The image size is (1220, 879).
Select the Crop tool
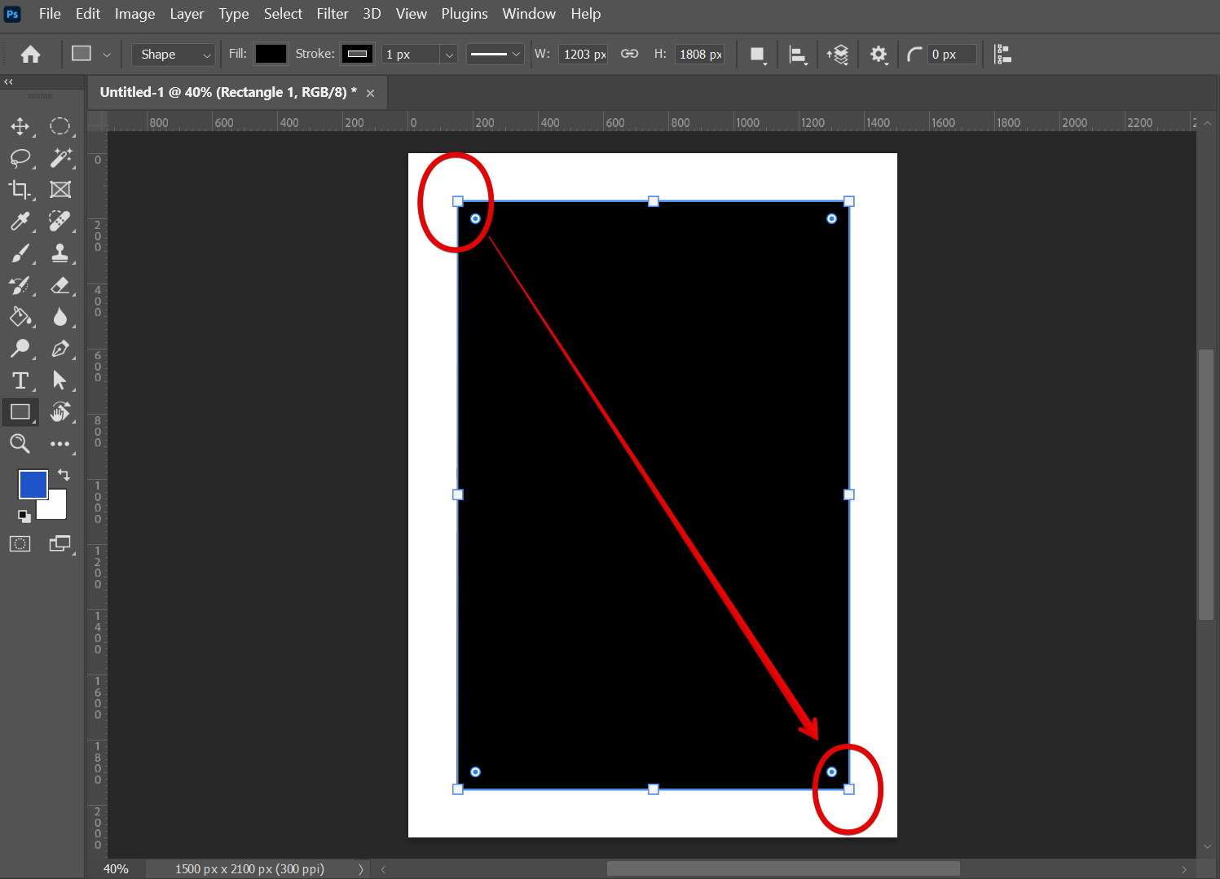(20, 190)
